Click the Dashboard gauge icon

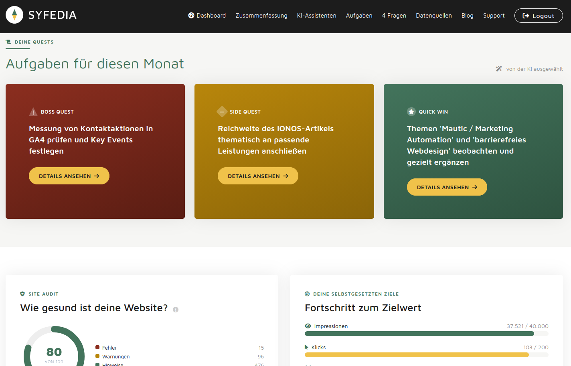point(191,15)
